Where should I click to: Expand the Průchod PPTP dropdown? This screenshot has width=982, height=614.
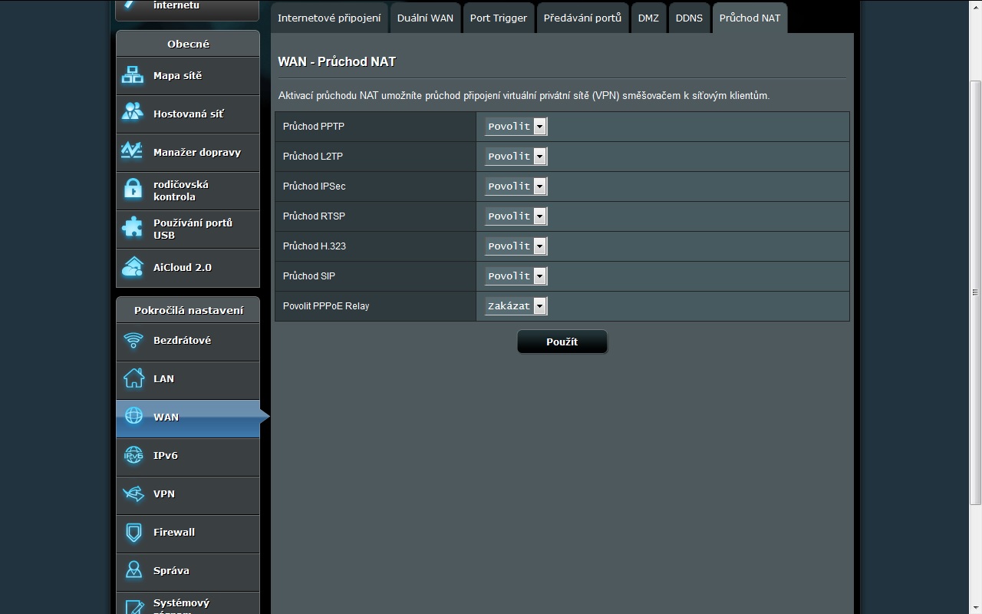tap(516, 127)
